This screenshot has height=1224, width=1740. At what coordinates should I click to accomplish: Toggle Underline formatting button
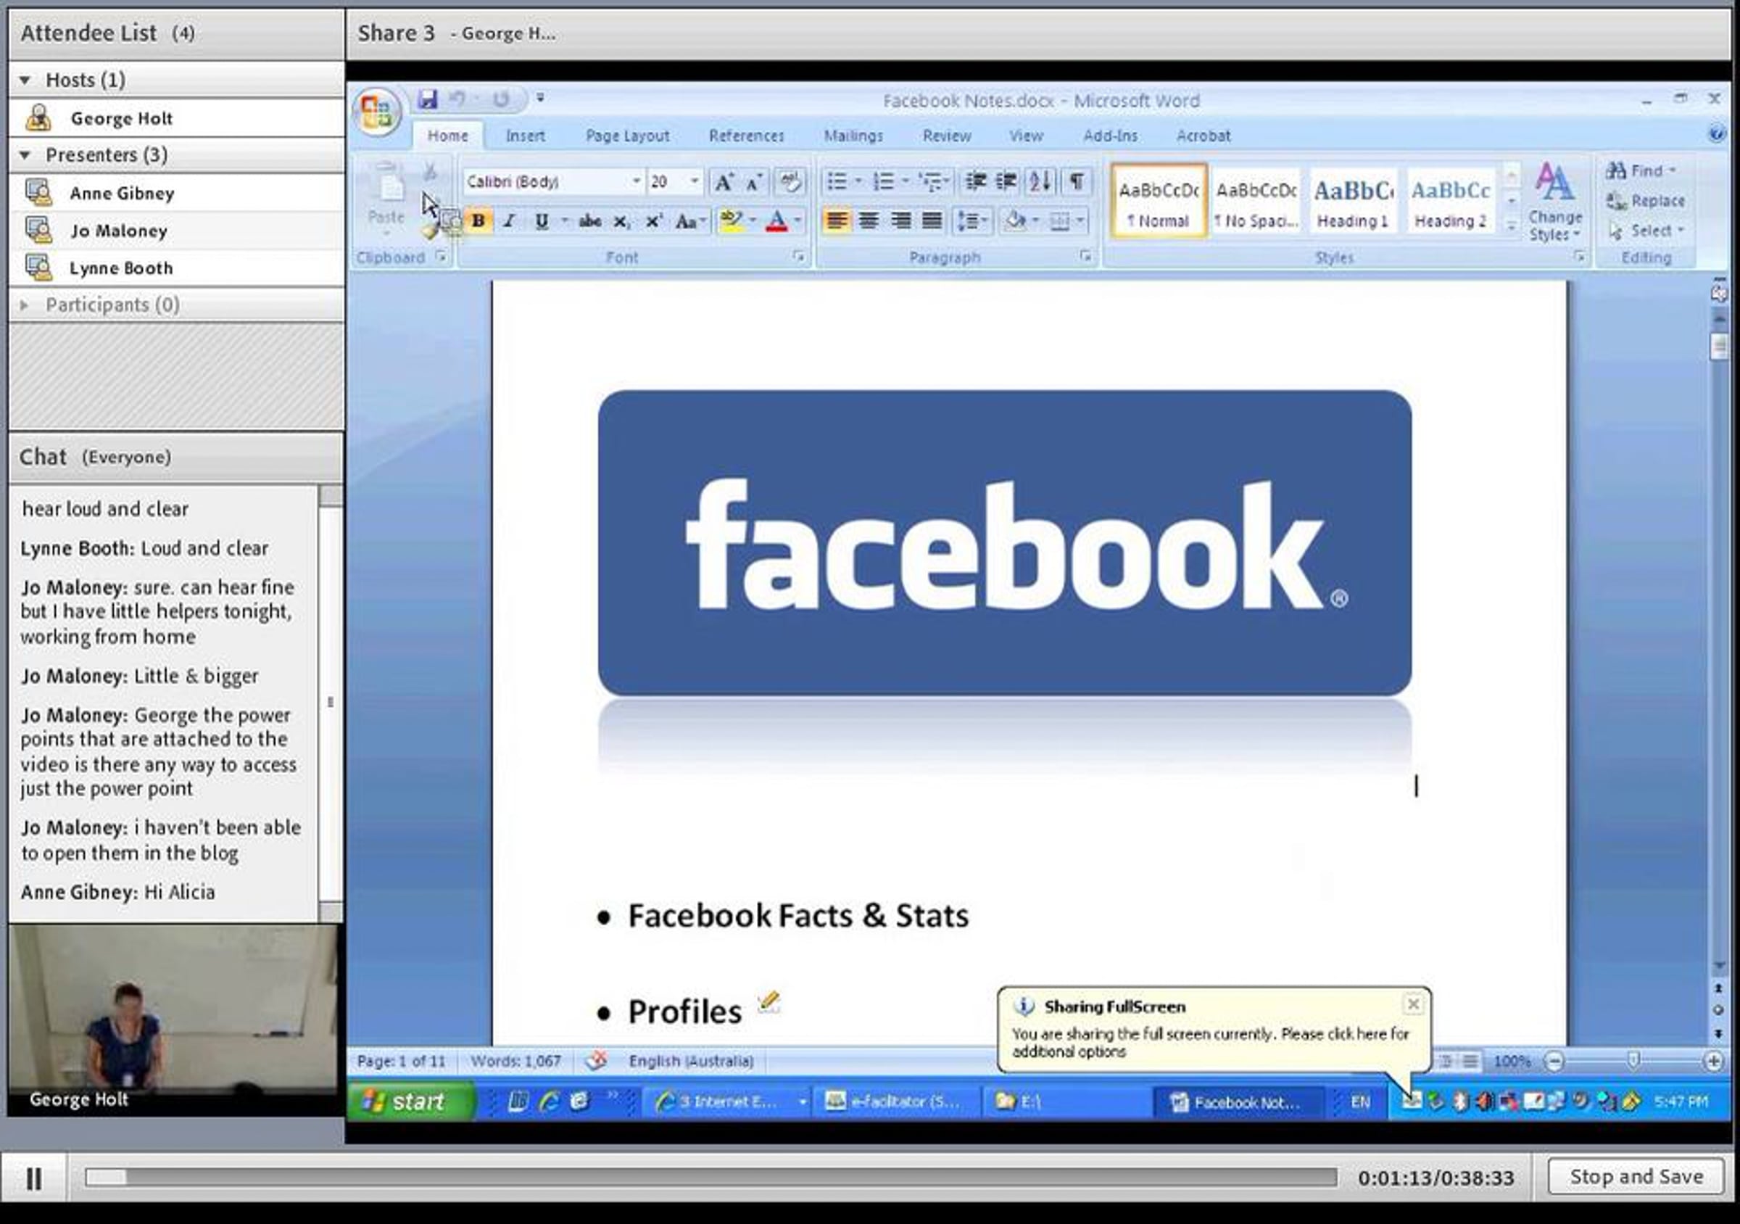point(541,220)
